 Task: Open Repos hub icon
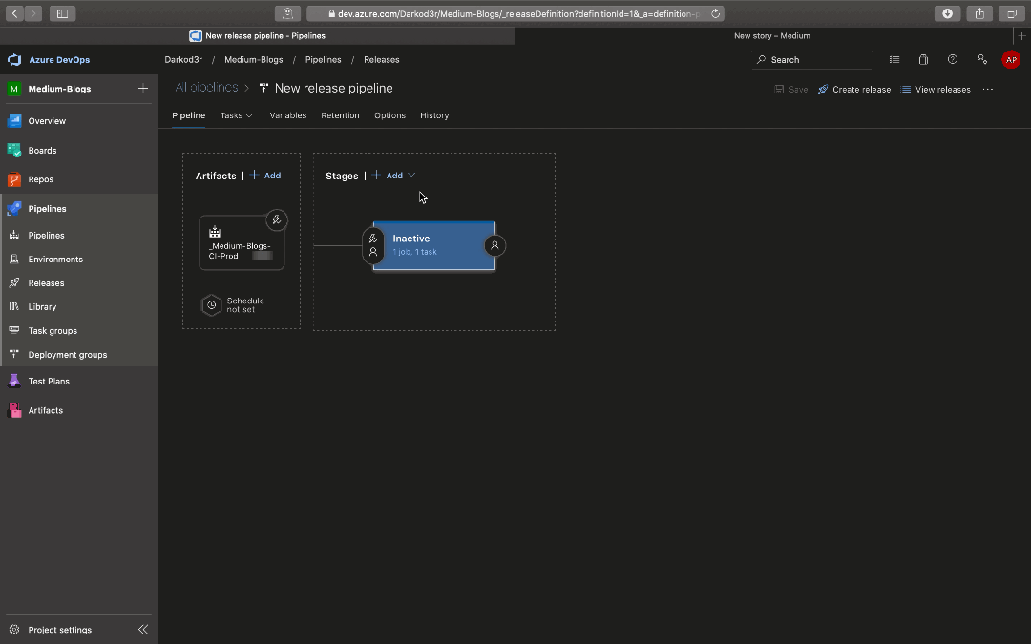pos(13,179)
